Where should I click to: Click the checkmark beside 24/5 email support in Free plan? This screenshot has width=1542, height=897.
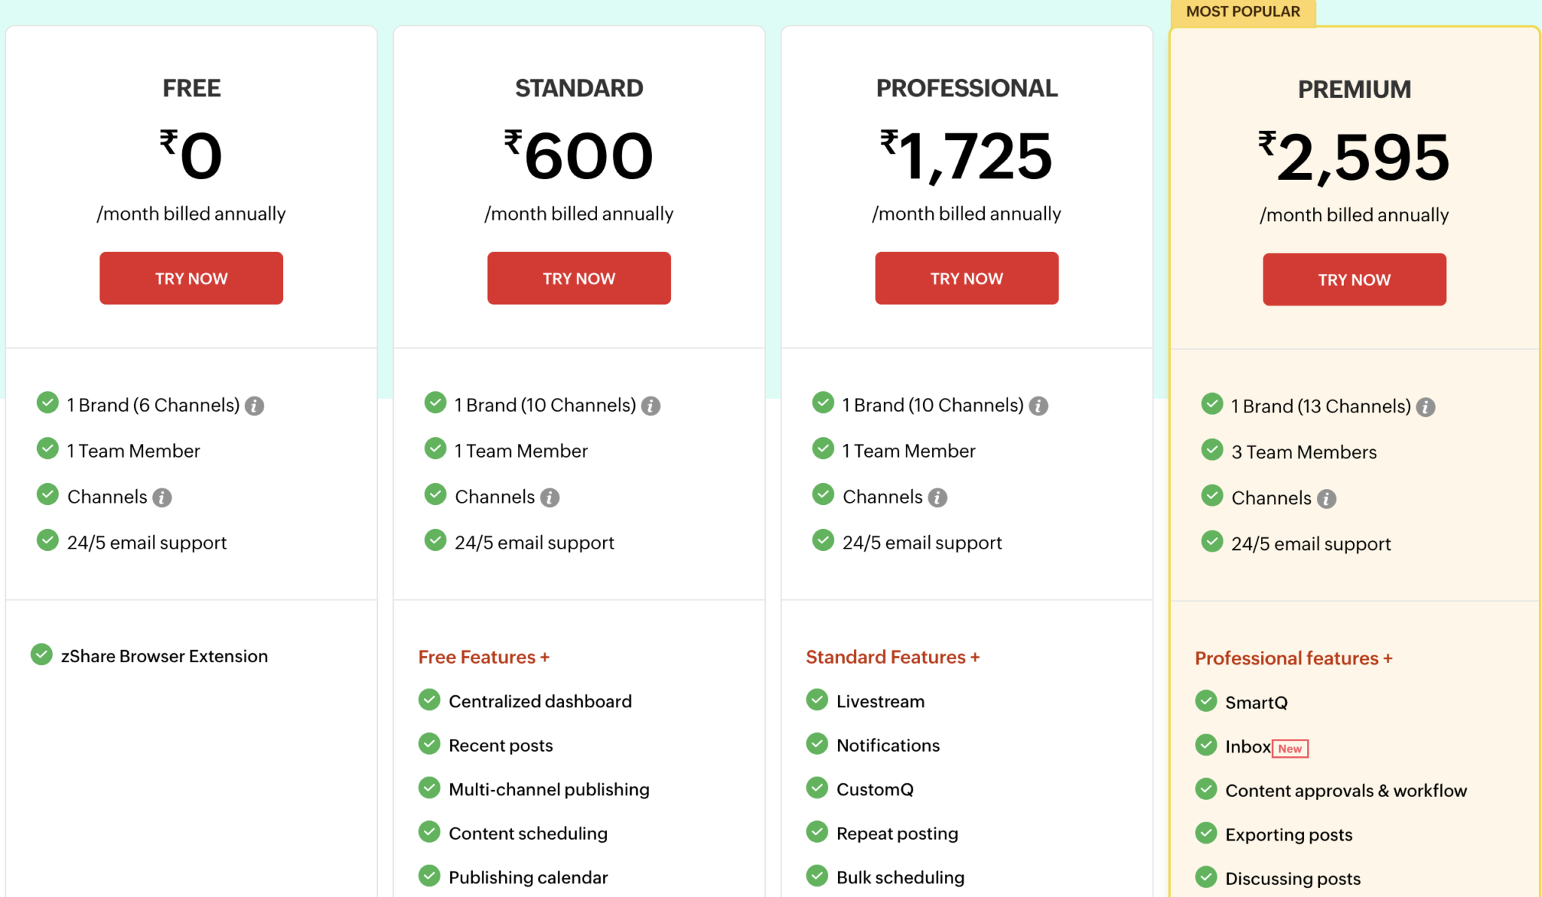pos(47,540)
